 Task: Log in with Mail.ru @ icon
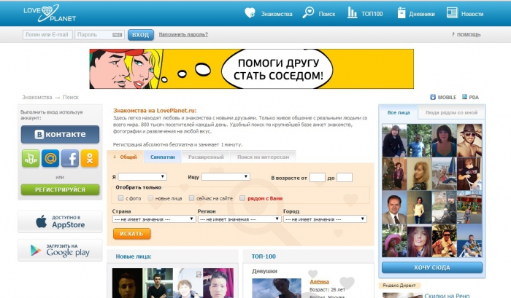click(x=50, y=158)
